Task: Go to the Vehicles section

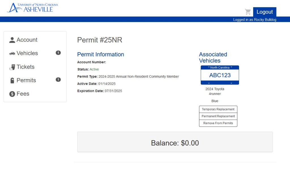Action: click(27, 53)
